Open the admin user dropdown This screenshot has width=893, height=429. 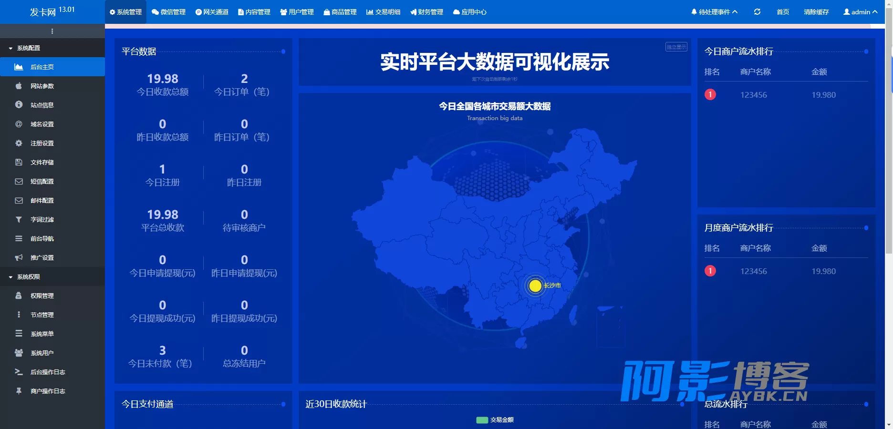click(860, 12)
